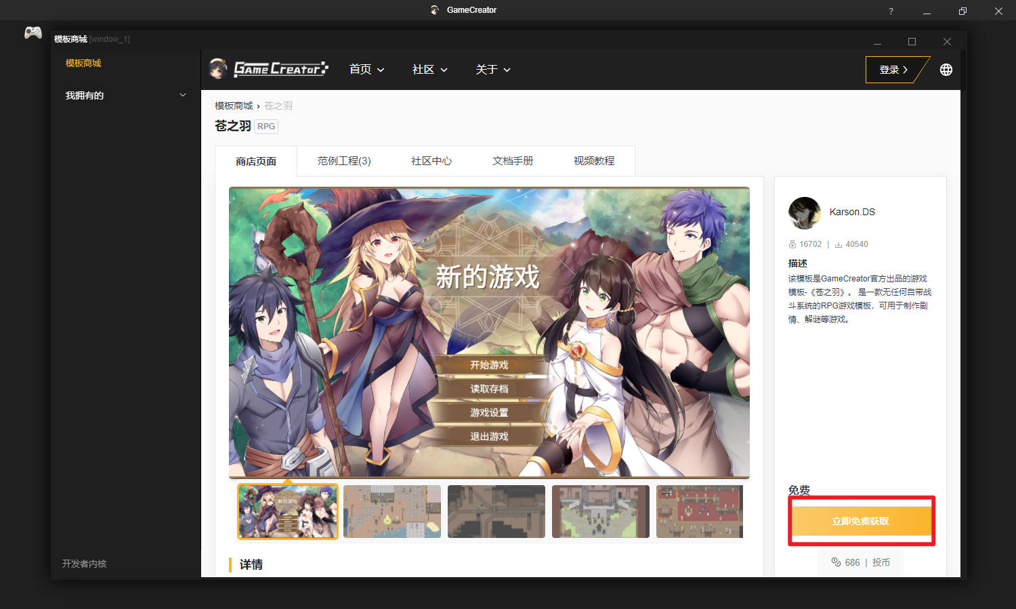Click the Karson.DS author avatar

(x=805, y=213)
